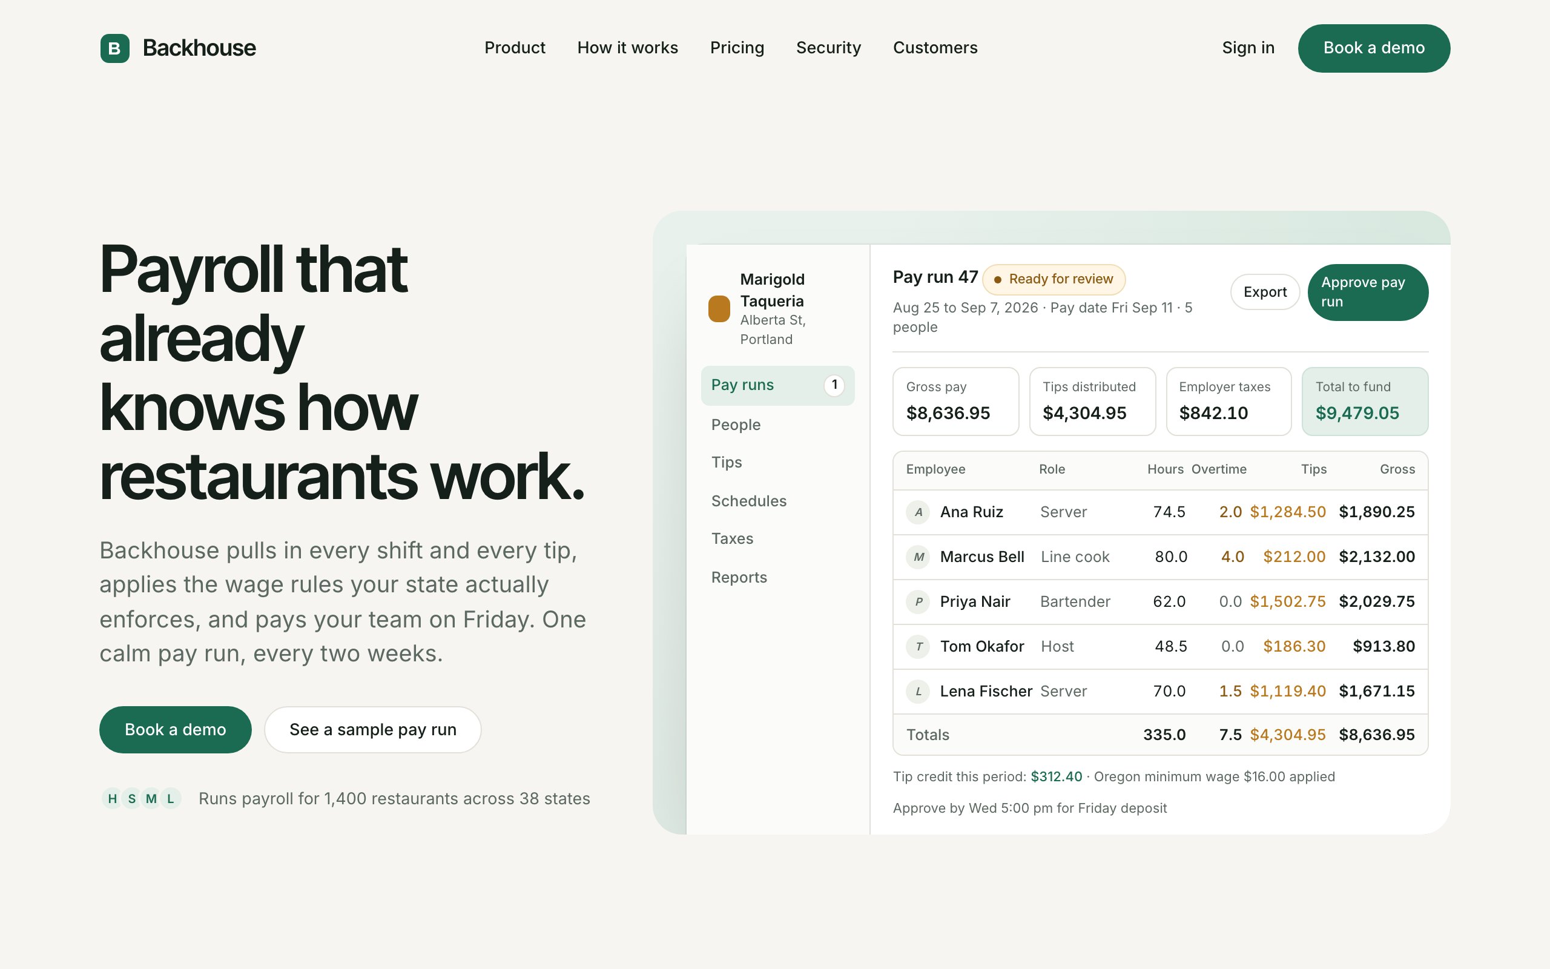Image resolution: width=1550 pixels, height=969 pixels.
Task: Click the Employee column header
Action: coord(936,470)
